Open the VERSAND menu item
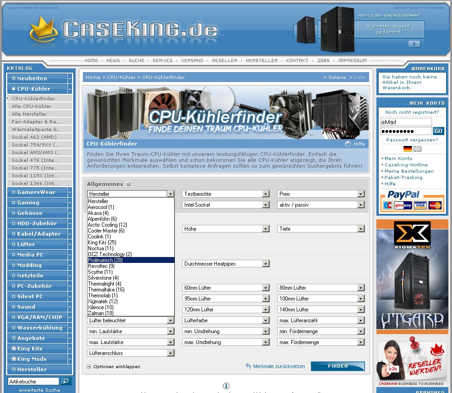The height and width of the screenshot is (393, 452). (x=192, y=61)
